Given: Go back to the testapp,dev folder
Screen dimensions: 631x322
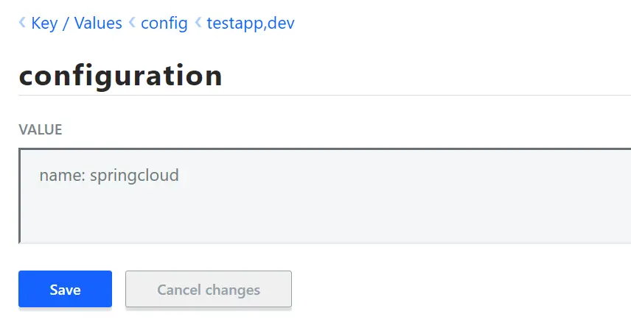Looking at the screenshot, I should (x=251, y=24).
